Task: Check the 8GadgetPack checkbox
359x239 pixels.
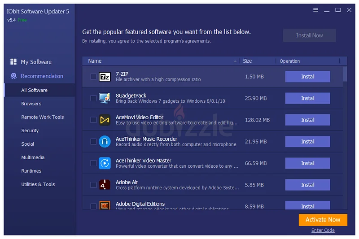Action: point(93,98)
